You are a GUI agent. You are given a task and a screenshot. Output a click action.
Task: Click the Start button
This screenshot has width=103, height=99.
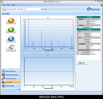tap(82, 63)
